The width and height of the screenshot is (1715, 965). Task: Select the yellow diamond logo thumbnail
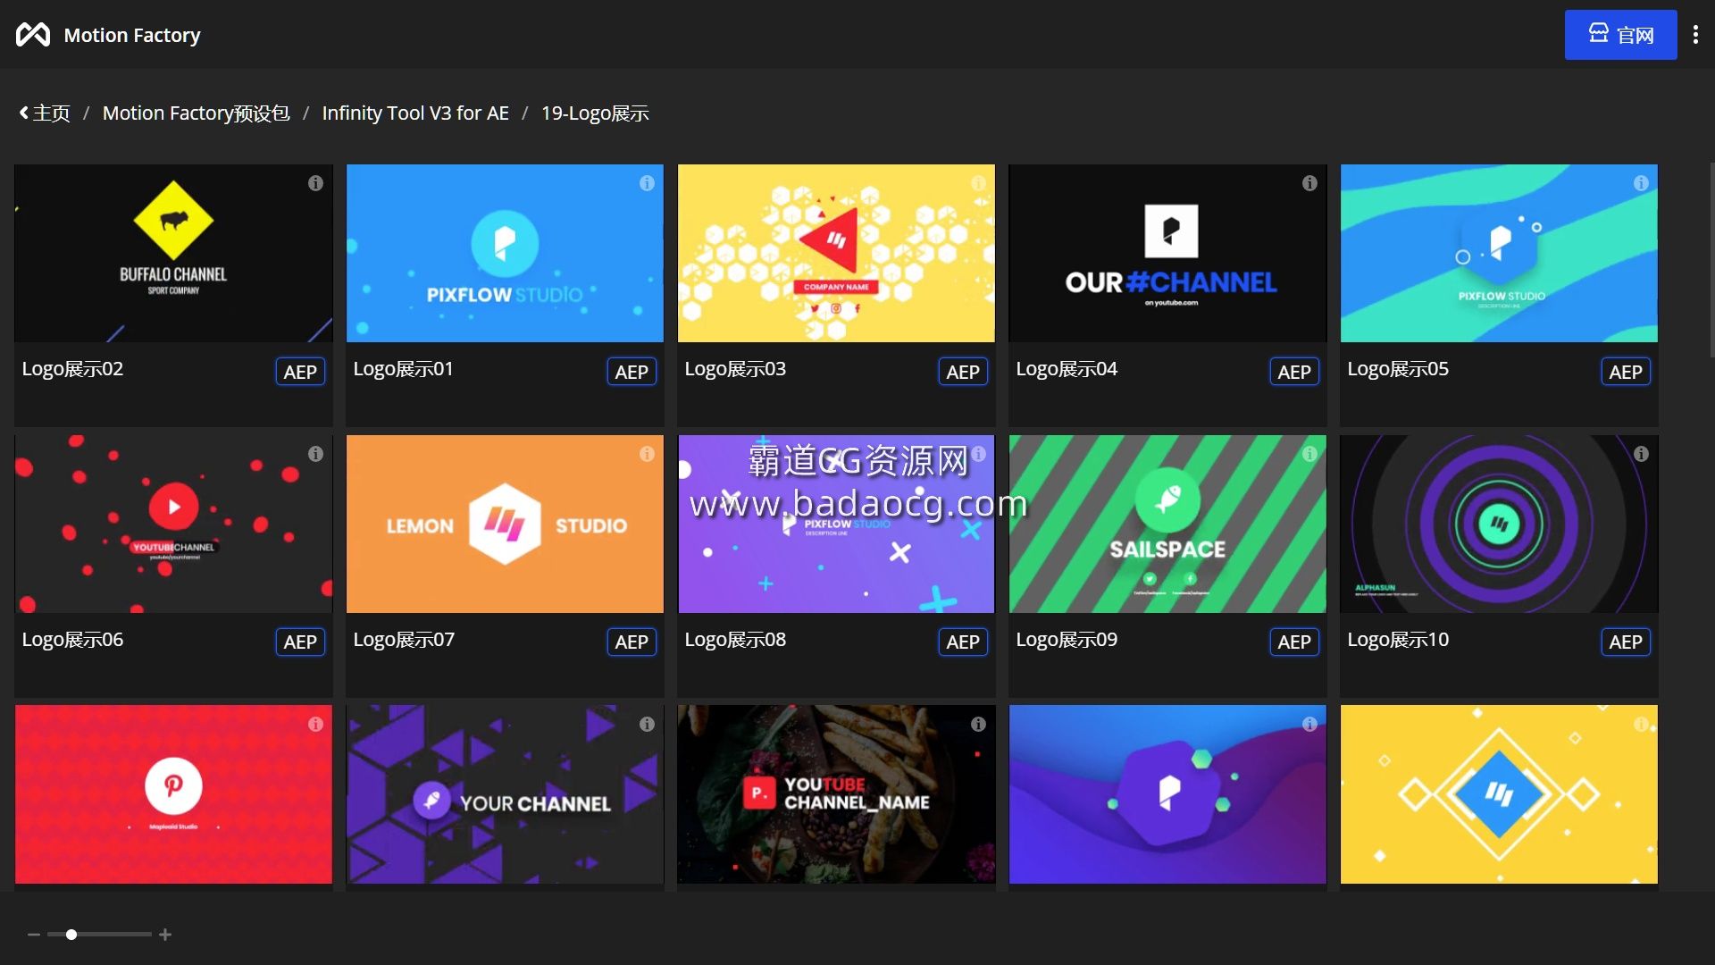click(x=1499, y=794)
